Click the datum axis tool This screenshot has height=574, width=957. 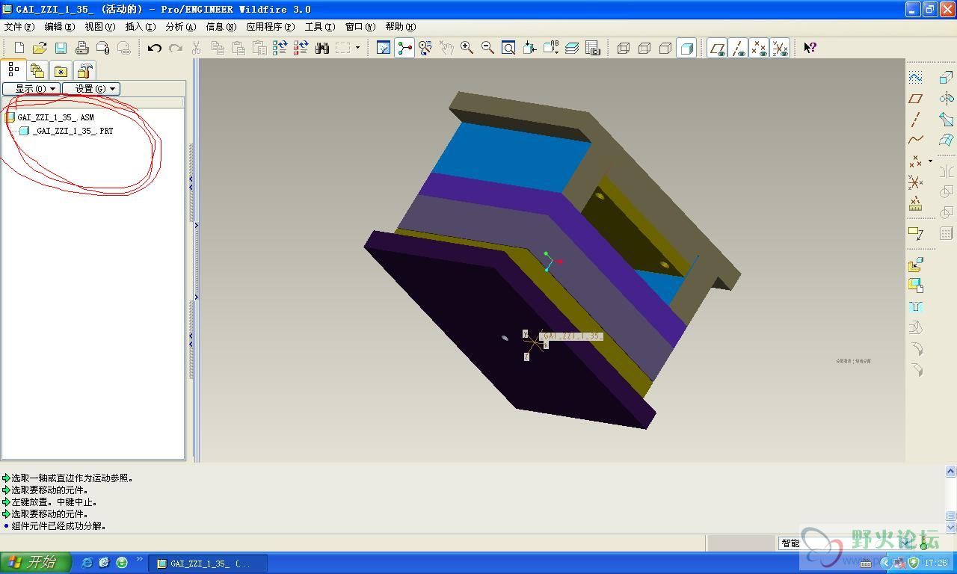pos(915,120)
